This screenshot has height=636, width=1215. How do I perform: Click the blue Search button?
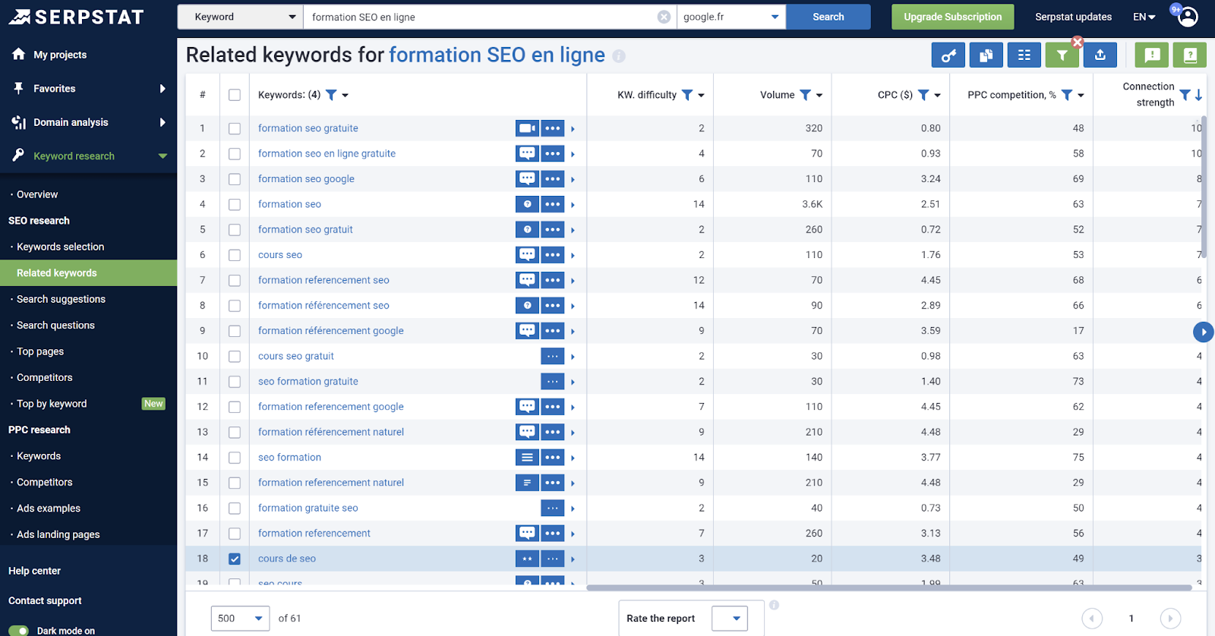pos(828,17)
